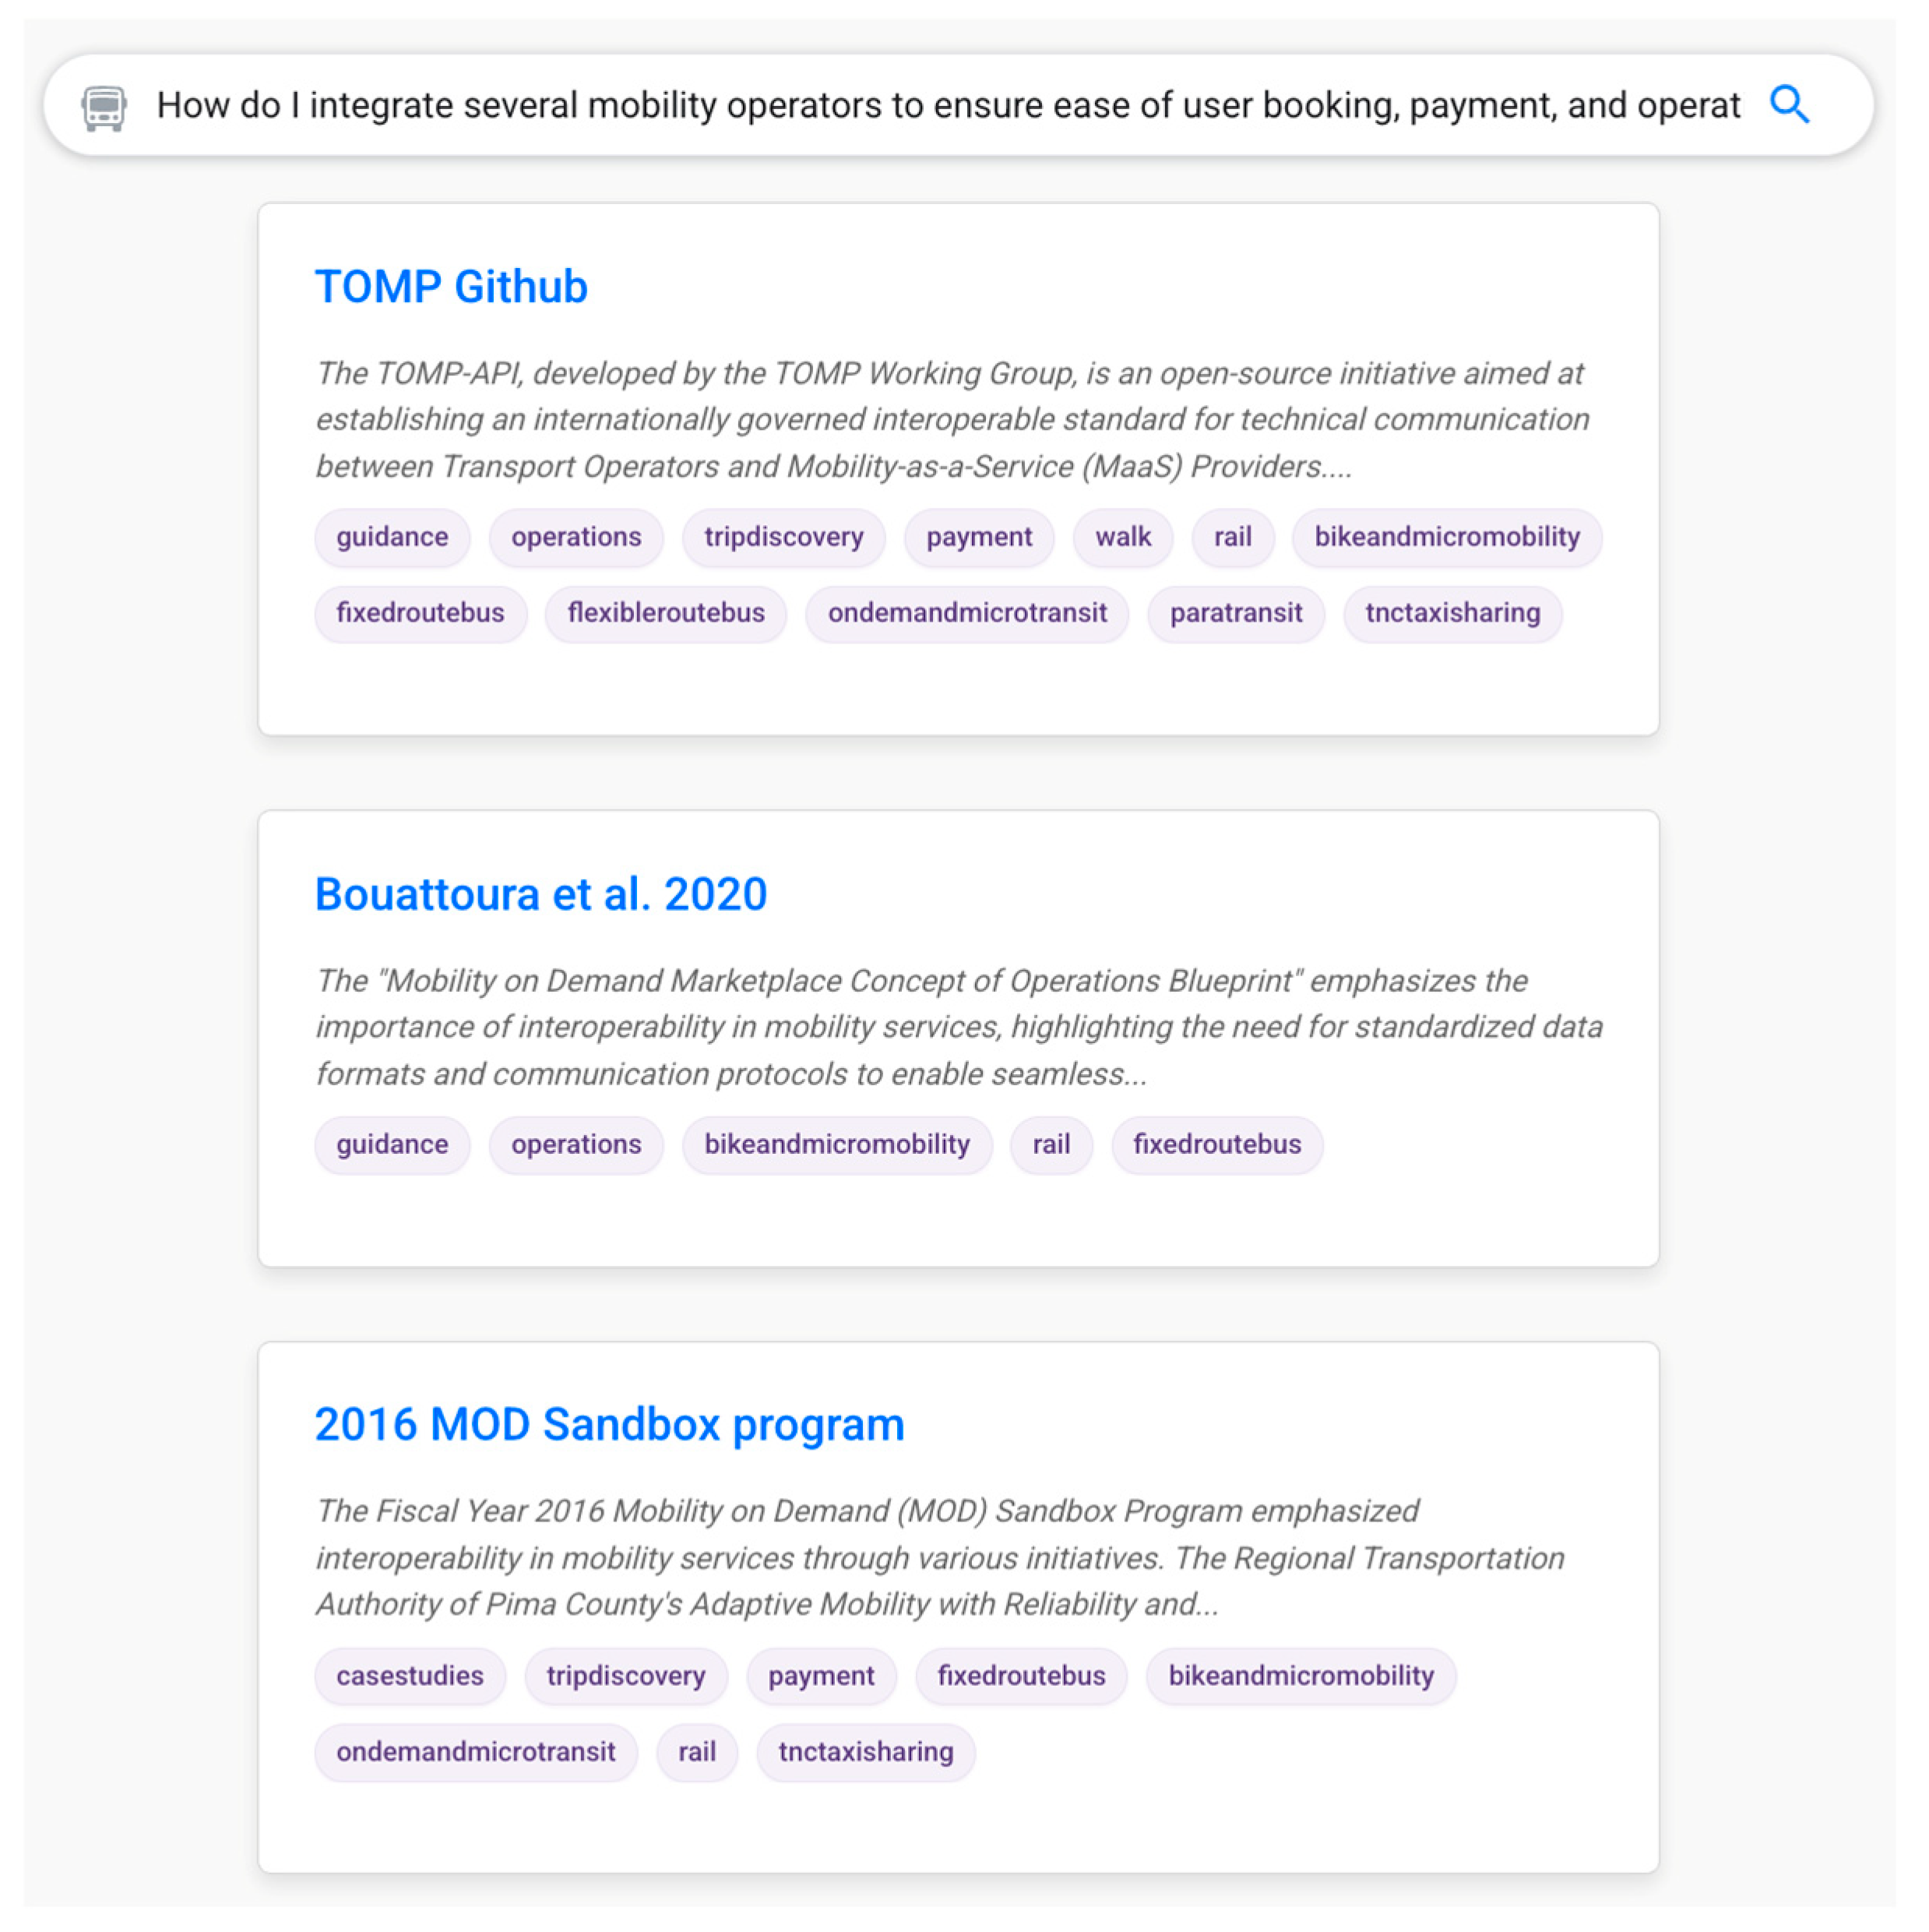Click operations tag under Bouattoura et al. 2020
Image resolution: width=1929 pixels, height=1932 pixels.
[576, 1144]
